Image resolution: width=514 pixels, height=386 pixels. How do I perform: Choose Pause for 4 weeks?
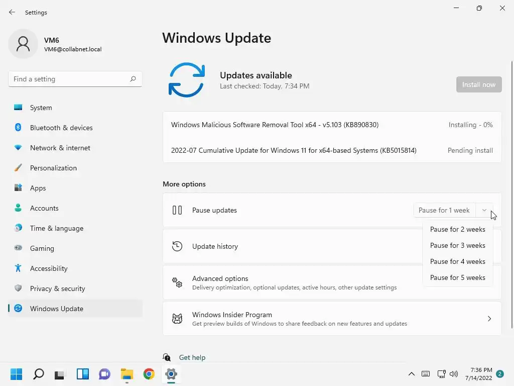pyautogui.click(x=458, y=261)
